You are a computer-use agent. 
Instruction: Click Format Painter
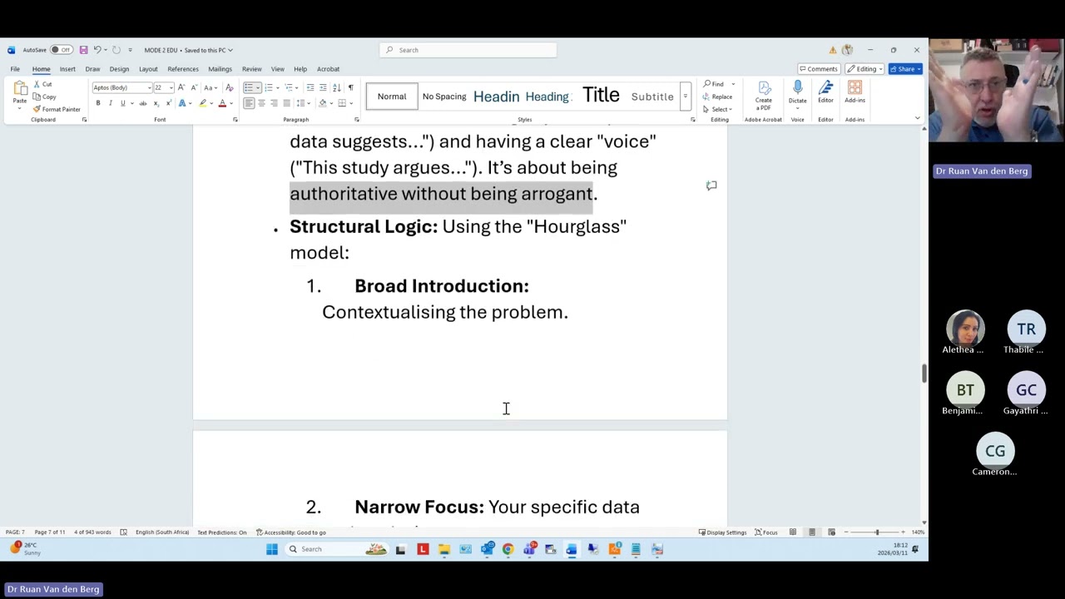(x=58, y=109)
